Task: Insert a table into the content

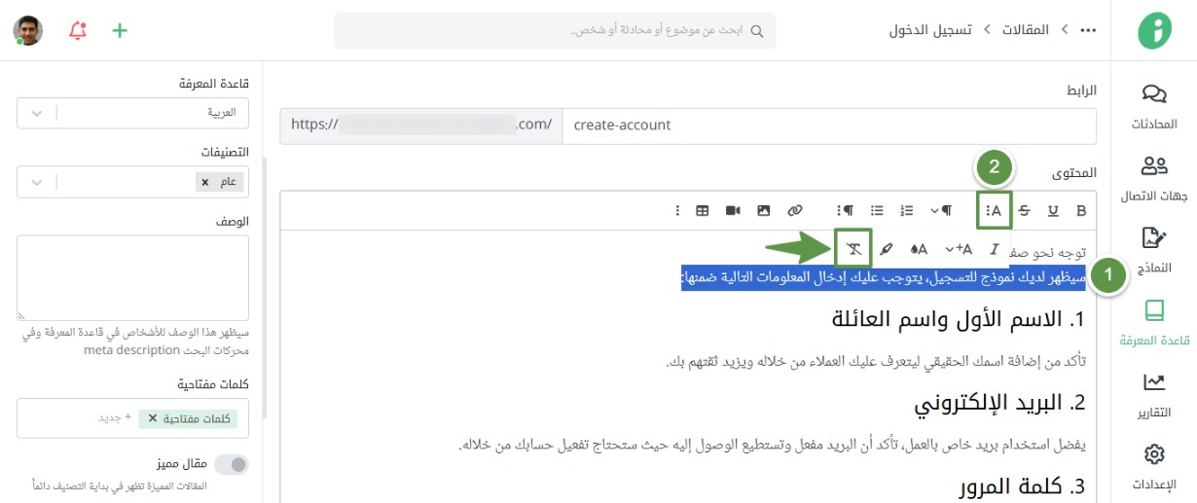Action: 702,210
